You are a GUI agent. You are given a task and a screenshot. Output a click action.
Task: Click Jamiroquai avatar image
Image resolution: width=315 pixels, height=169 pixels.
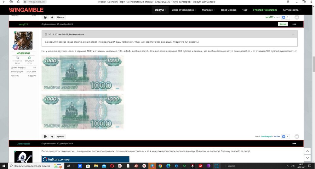click(x=23, y=156)
